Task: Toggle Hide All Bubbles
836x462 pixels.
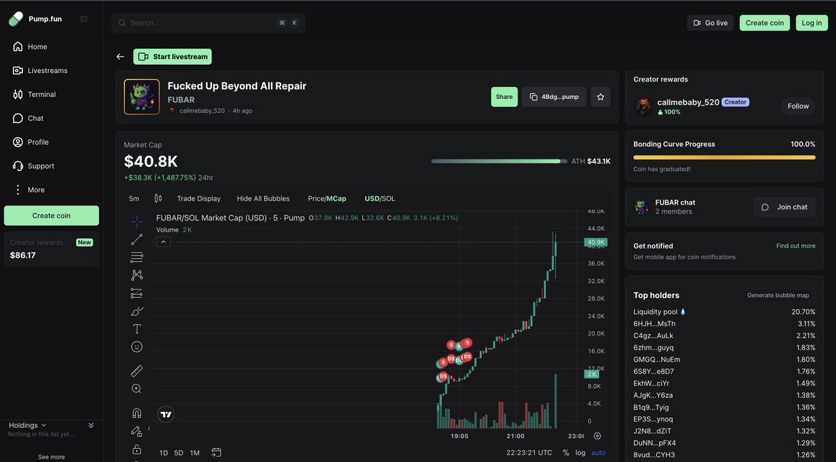Action: point(263,198)
